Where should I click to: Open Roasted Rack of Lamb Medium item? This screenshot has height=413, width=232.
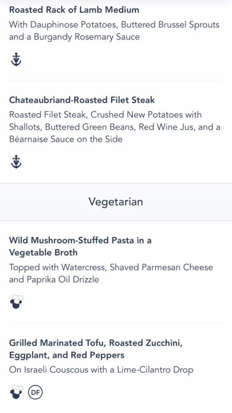tap(74, 10)
